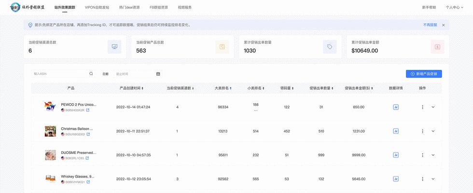The height and width of the screenshot is (193, 473).
Task: Open FB群组资源 tab
Action: 159,7
